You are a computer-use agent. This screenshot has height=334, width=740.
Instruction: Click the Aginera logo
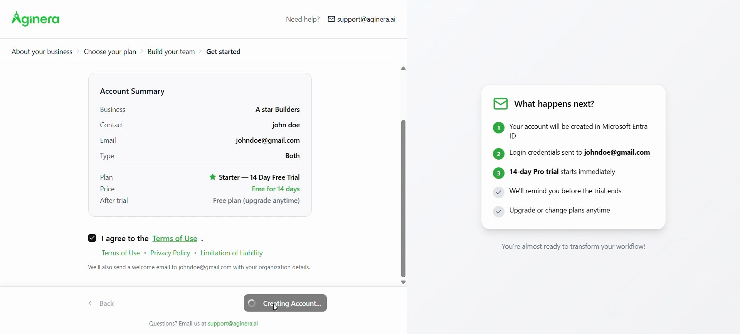[x=36, y=19]
